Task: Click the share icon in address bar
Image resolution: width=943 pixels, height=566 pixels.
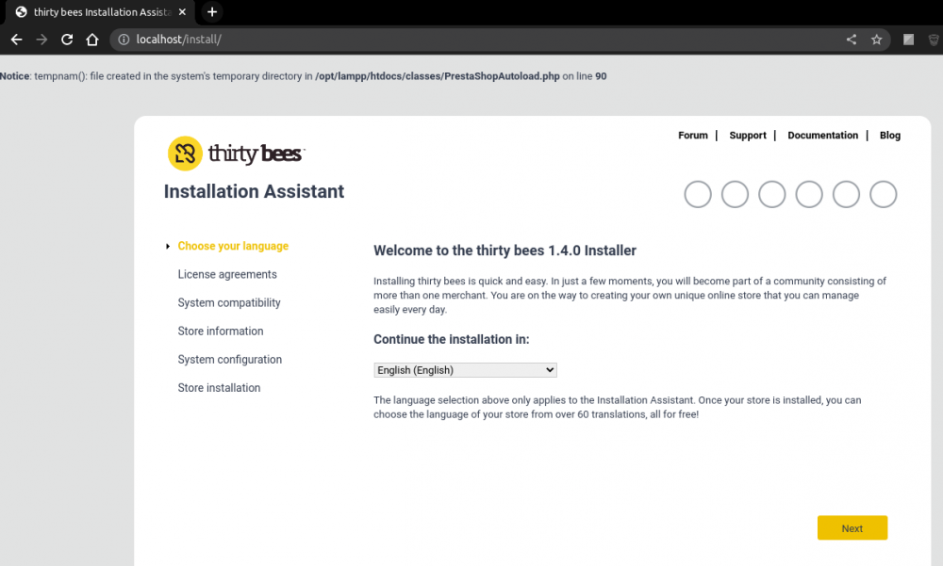Action: 852,40
